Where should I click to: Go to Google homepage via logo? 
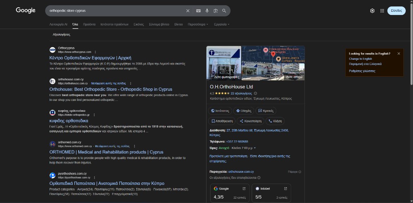pos(25,10)
